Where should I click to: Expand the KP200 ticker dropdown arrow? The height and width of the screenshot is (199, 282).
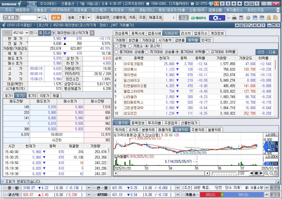(x=178, y=195)
